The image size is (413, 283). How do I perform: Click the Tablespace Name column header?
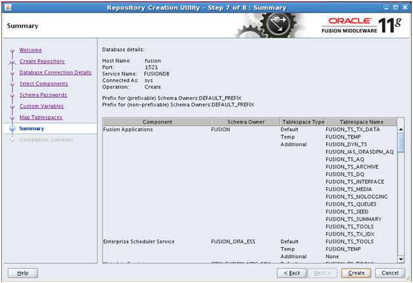click(x=362, y=121)
